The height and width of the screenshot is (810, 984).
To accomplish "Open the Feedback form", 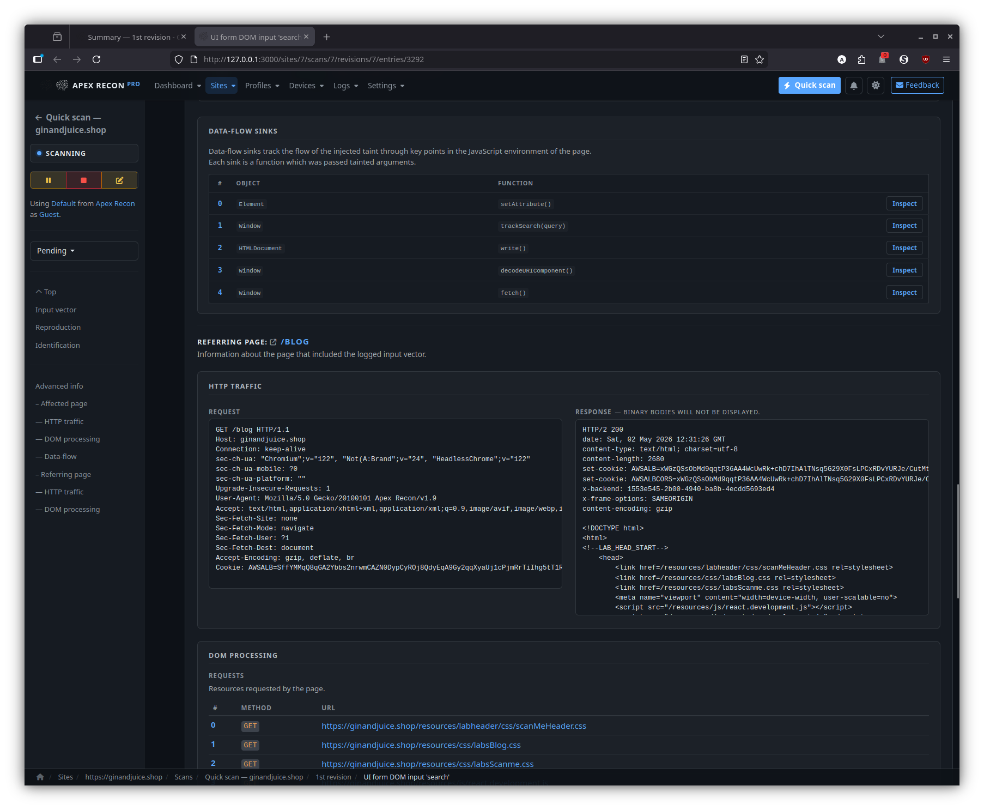I will pyautogui.click(x=918, y=86).
